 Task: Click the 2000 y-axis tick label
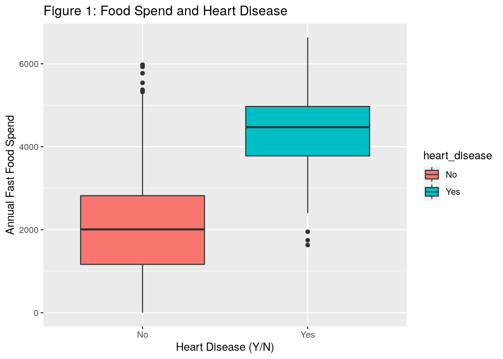point(29,230)
